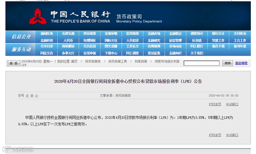Screen dimensions: 256x154
Task: Open the 人员招录 recruitment link
Action: point(133,40)
